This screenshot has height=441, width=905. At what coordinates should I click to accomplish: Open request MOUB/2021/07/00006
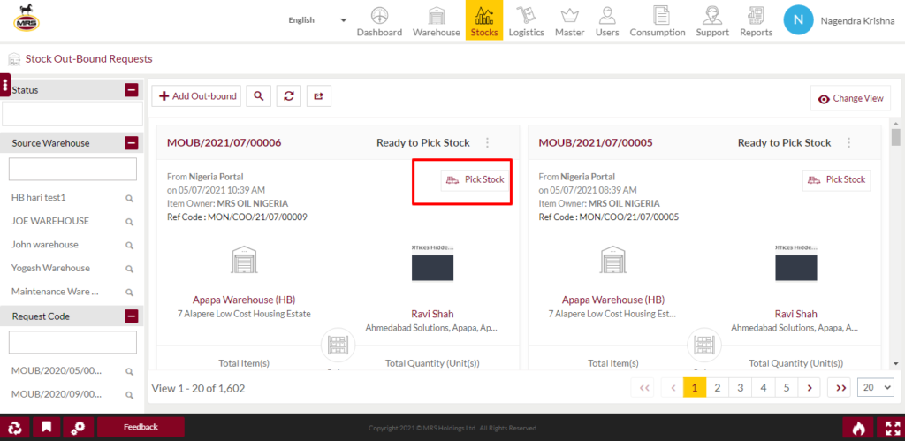(224, 142)
